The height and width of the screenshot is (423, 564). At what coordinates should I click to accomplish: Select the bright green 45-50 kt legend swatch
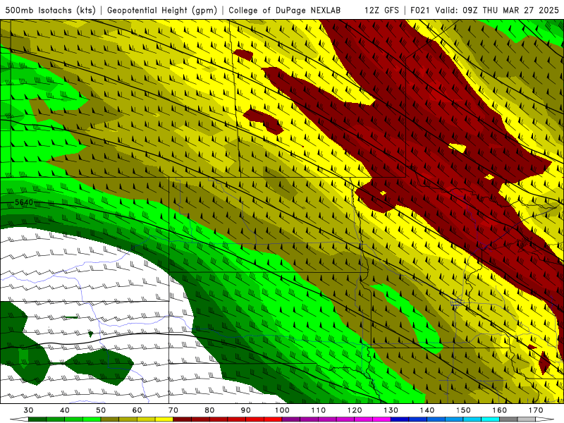pyautogui.click(x=92, y=419)
